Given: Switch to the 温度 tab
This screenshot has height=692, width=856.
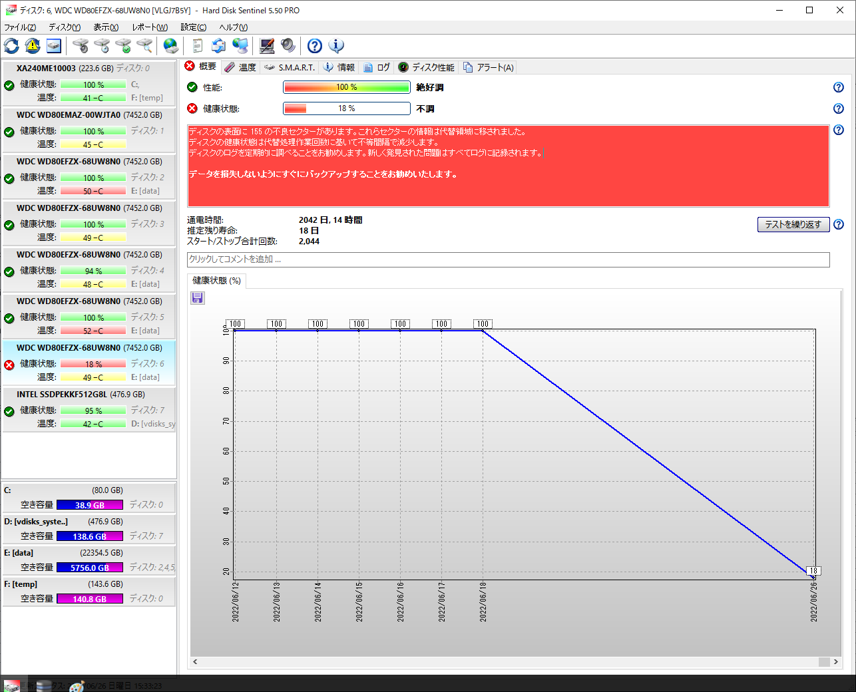Looking at the screenshot, I should tap(240, 67).
